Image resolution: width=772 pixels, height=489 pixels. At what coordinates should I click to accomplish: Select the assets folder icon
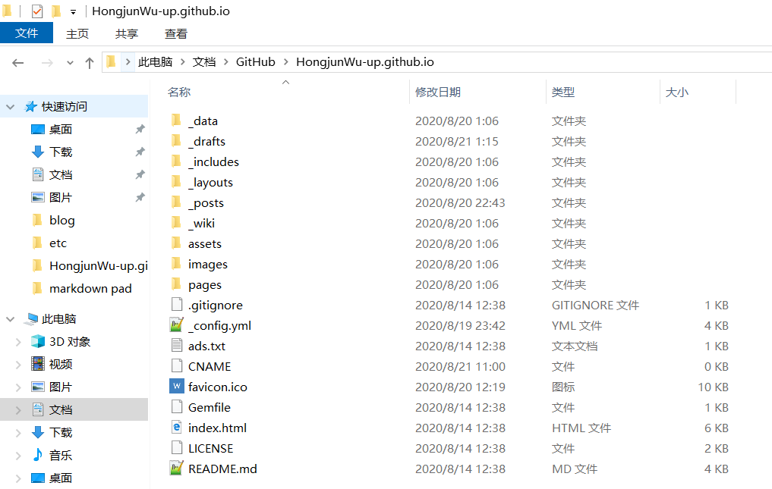tap(176, 243)
